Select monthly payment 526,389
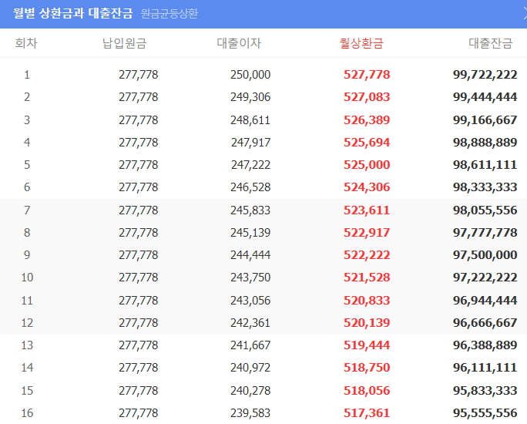 coord(367,120)
